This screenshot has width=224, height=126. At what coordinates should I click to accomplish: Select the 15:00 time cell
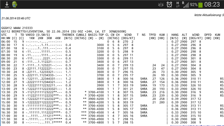coord(6,103)
